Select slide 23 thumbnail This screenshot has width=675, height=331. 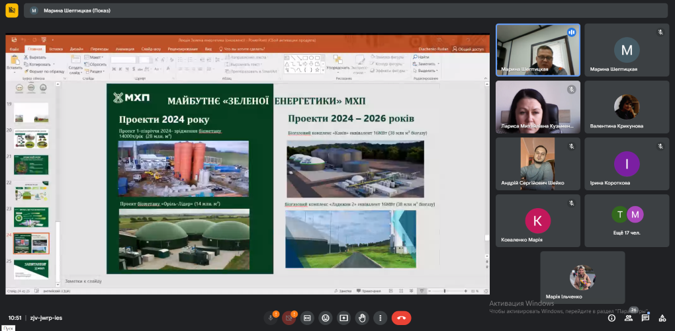coord(31,217)
